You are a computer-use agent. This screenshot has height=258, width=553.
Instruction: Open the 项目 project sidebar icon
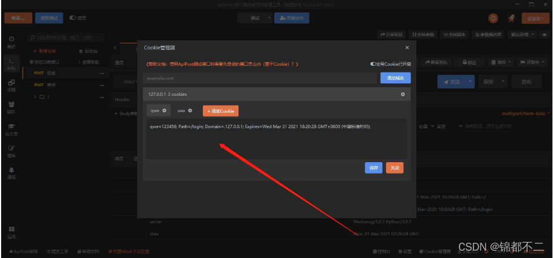(x=11, y=86)
